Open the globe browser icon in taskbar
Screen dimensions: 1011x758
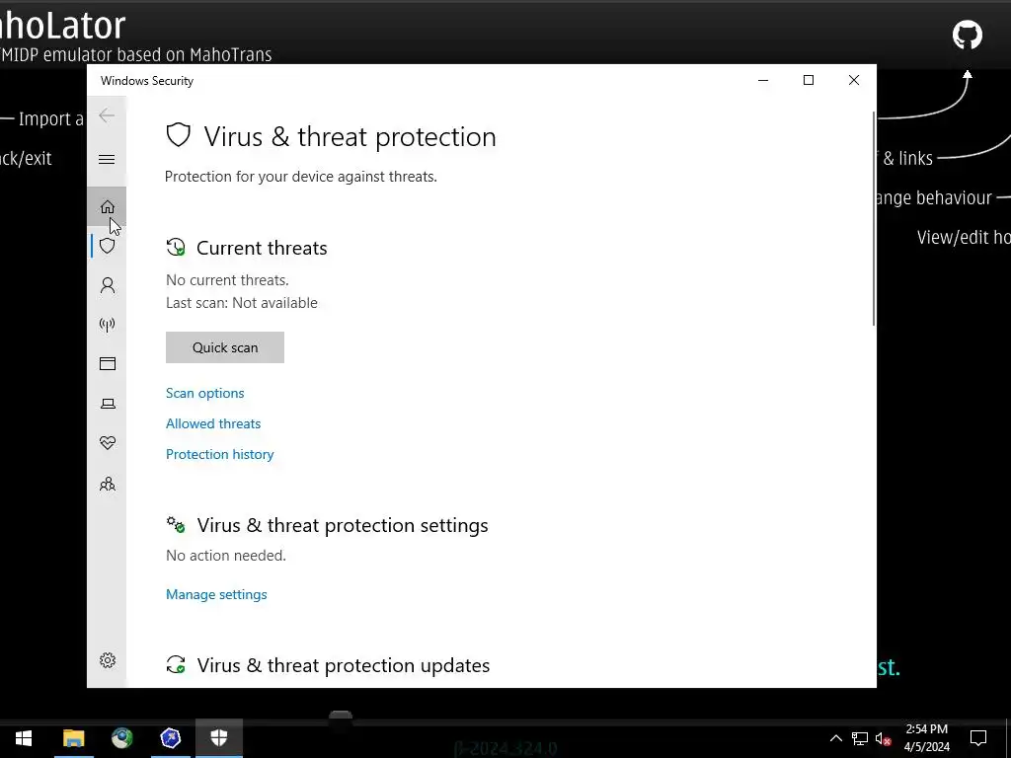point(121,738)
